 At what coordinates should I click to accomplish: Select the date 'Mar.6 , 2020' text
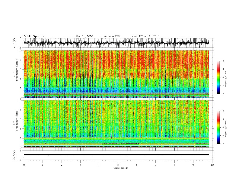(84, 36)
